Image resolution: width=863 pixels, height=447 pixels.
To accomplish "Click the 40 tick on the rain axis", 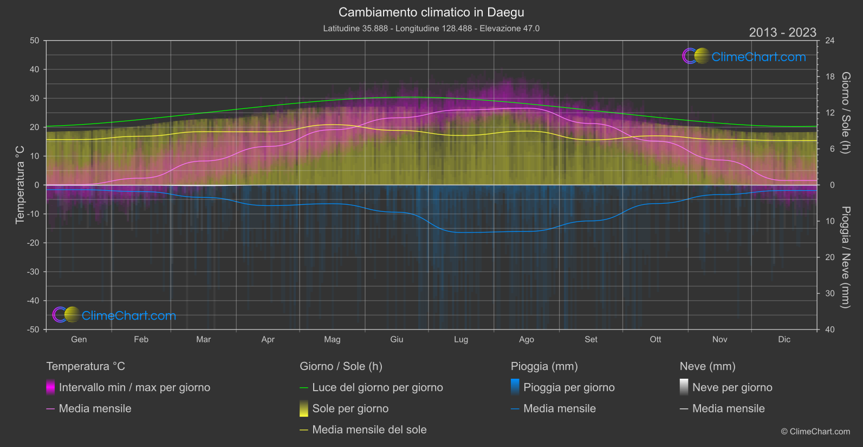I will point(830,329).
